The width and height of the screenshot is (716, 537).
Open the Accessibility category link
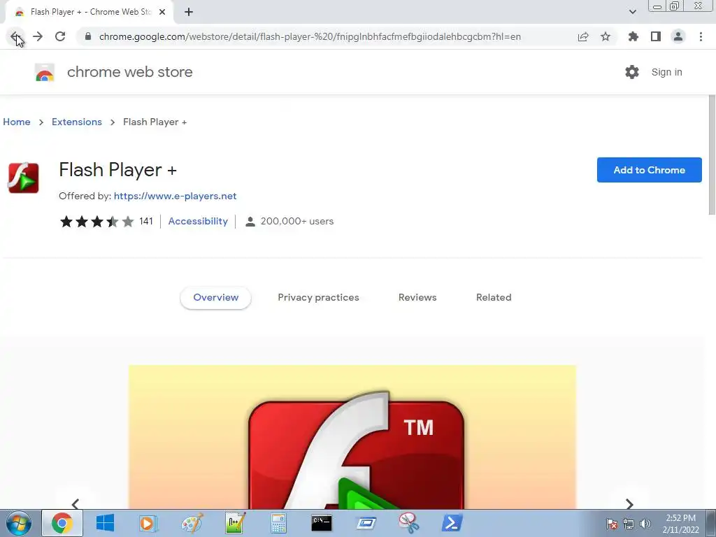(198, 221)
